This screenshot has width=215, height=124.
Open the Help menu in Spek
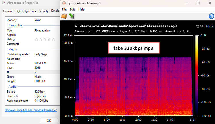click(82, 9)
